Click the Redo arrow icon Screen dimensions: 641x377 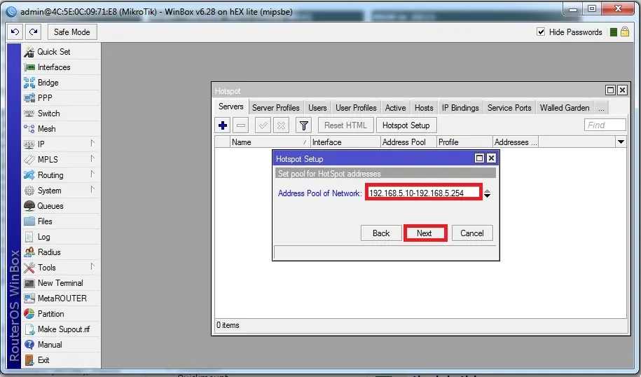pos(33,32)
